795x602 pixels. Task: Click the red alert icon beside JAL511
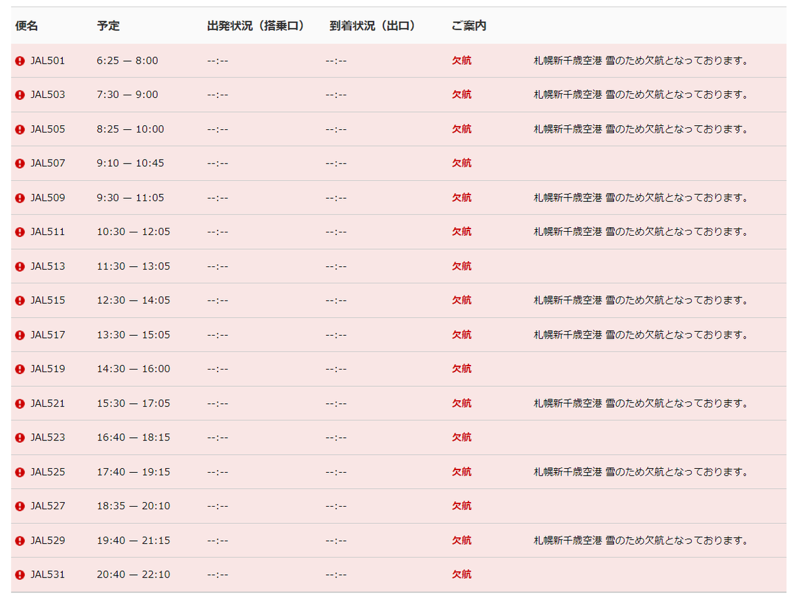[x=20, y=232]
